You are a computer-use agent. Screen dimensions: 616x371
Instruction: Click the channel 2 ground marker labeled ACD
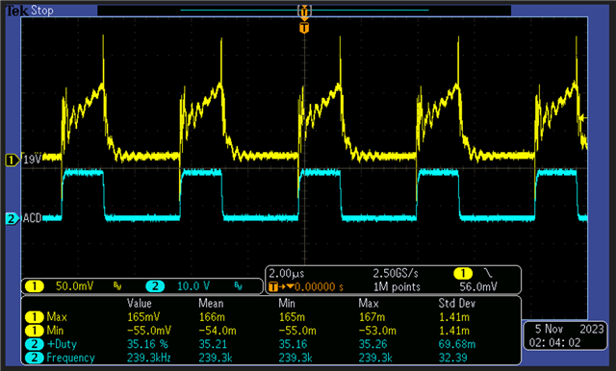pos(13,218)
